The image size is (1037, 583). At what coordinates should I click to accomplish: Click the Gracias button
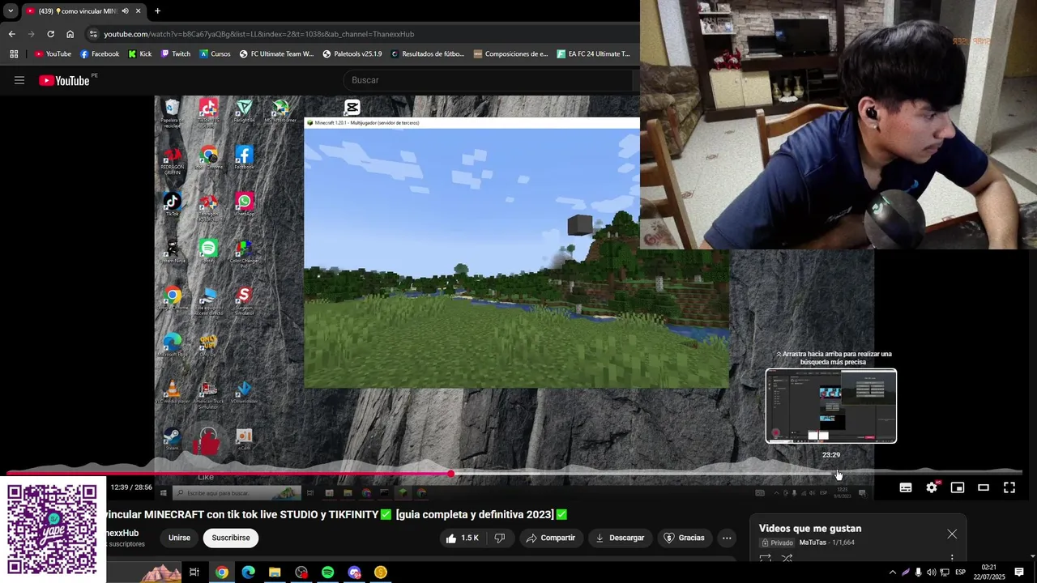click(x=685, y=538)
